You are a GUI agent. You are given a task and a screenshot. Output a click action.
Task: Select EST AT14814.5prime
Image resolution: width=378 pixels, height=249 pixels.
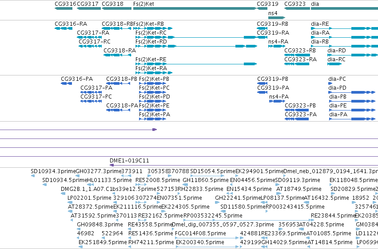click(310, 247)
